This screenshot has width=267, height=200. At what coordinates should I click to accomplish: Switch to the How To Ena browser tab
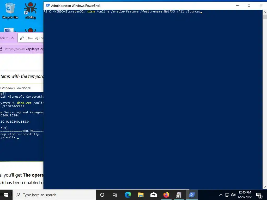click(31, 38)
